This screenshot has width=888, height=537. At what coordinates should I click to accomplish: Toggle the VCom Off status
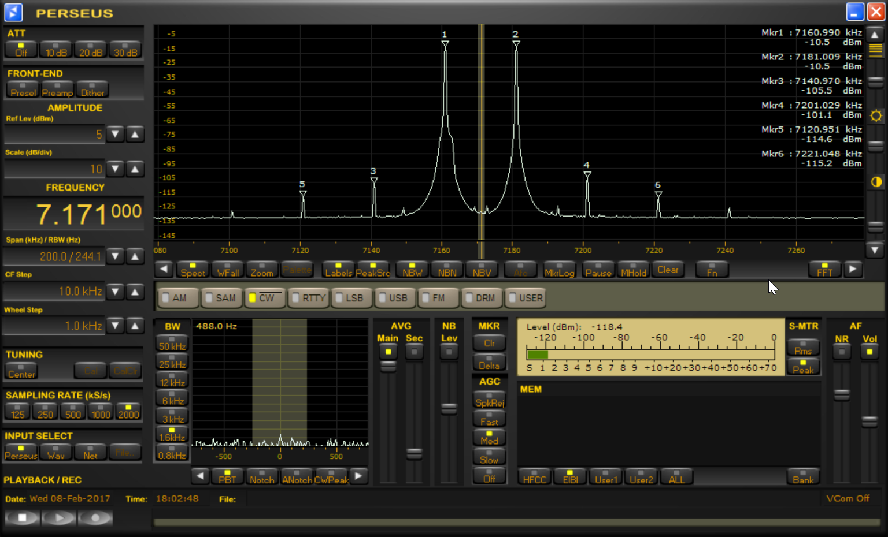(848, 498)
